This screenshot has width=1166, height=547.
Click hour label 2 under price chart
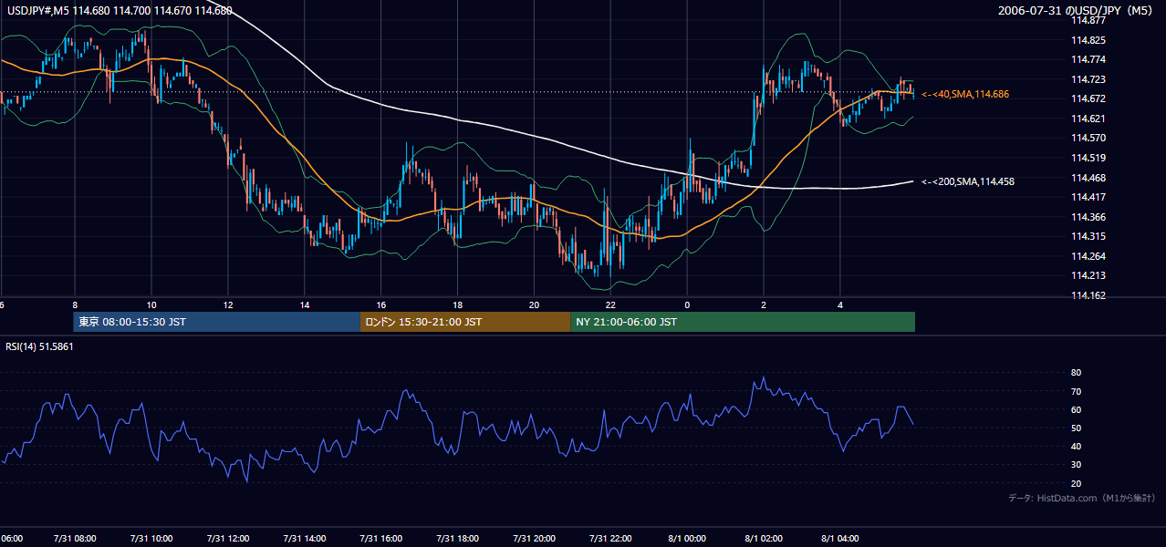tap(764, 304)
